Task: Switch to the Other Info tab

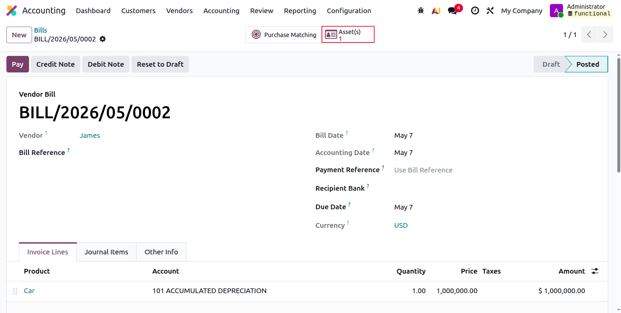Action: (x=161, y=252)
